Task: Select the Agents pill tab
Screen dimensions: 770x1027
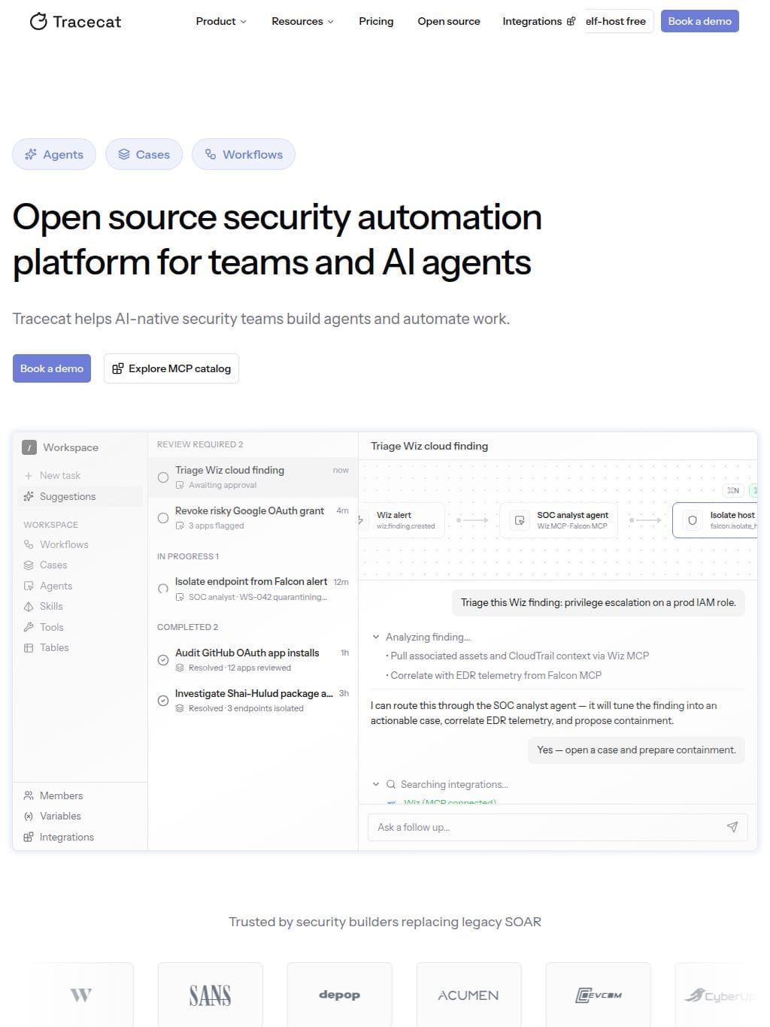Action: point(54,154)
